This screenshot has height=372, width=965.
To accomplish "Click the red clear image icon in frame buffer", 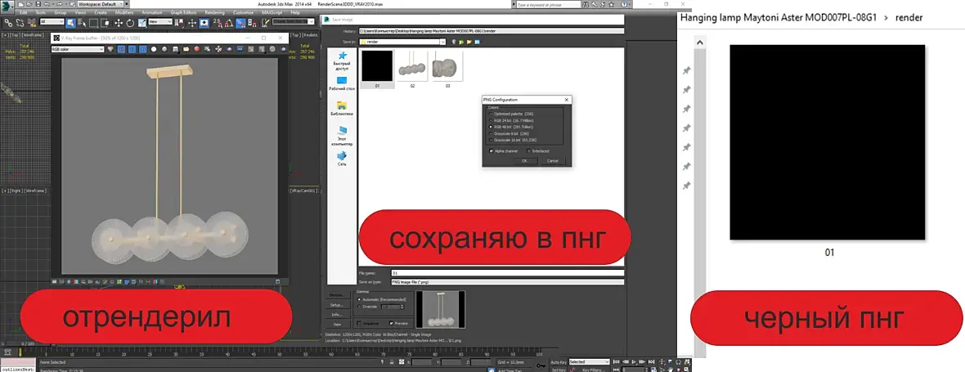I will (x=197, y=49).
